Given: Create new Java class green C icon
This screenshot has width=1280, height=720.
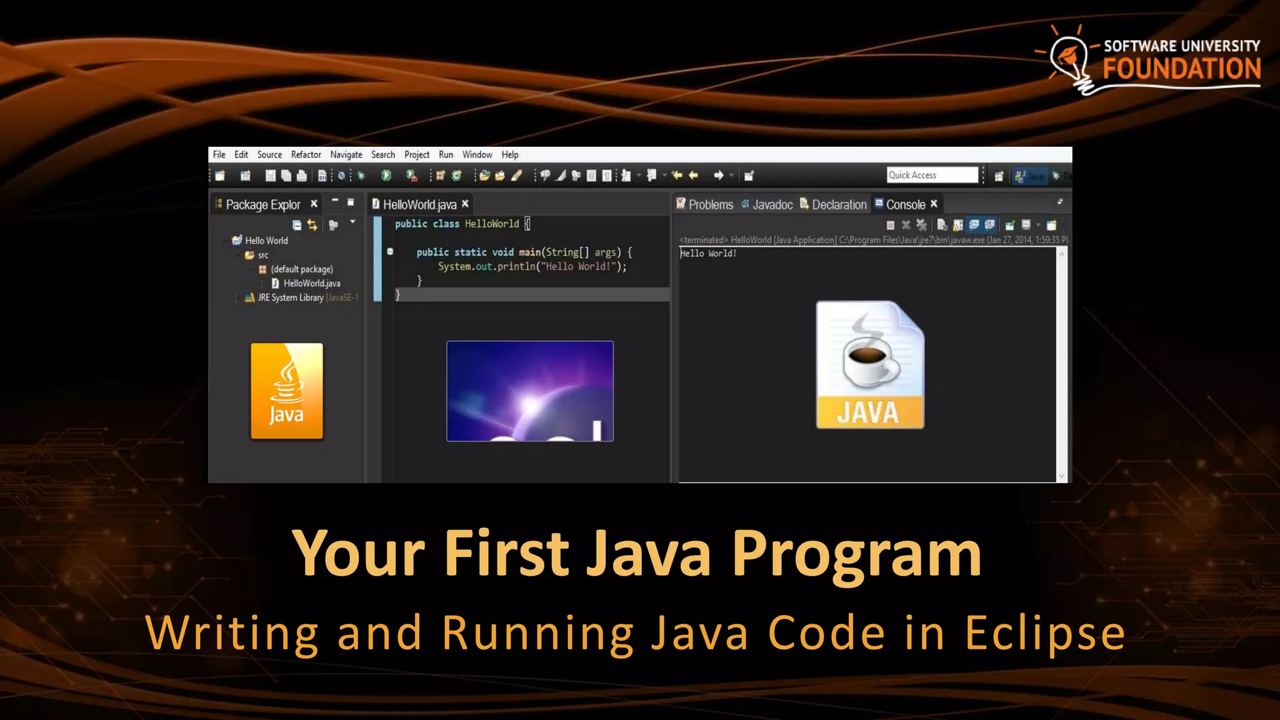Looking at the screenshot, I should point(456,176).
